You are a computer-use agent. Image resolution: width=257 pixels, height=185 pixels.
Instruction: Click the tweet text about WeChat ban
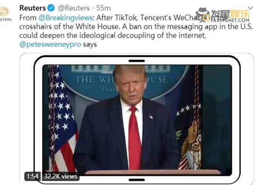point(136,31)
